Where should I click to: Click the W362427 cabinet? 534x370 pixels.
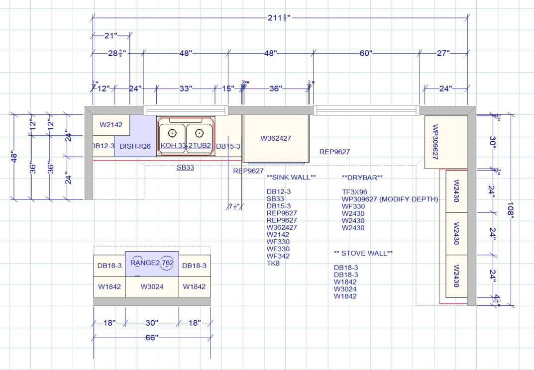click(x=276, y=138)
